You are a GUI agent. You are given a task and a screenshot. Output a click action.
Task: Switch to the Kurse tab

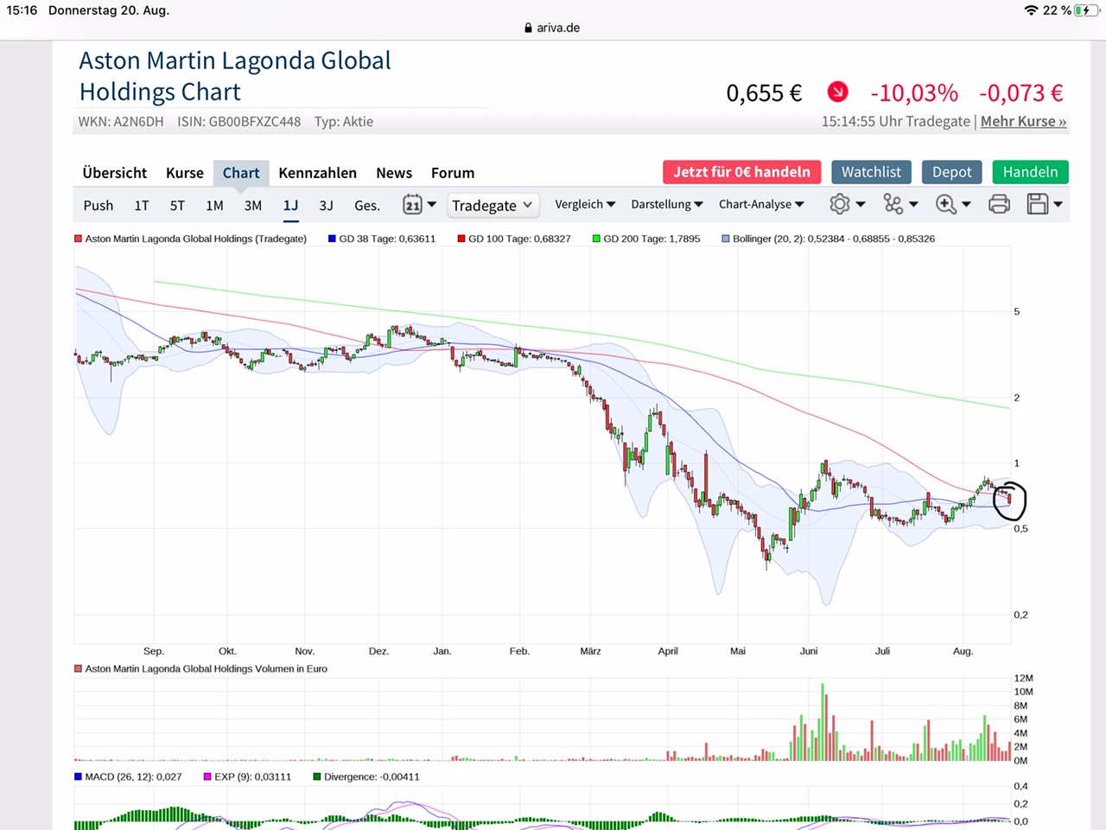pyautogui.click(x=185, y=173)
